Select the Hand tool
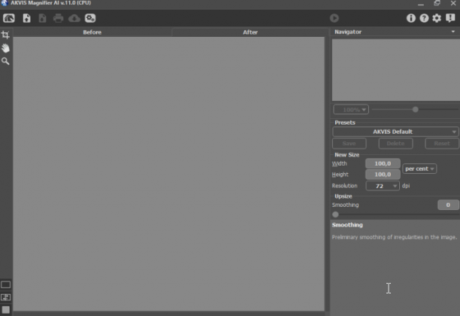Screen dimensions: 460x316 click(5, 48)
